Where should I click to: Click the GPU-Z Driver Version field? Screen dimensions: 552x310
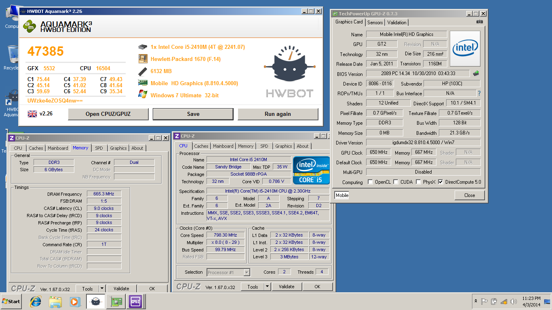[423, 142]
